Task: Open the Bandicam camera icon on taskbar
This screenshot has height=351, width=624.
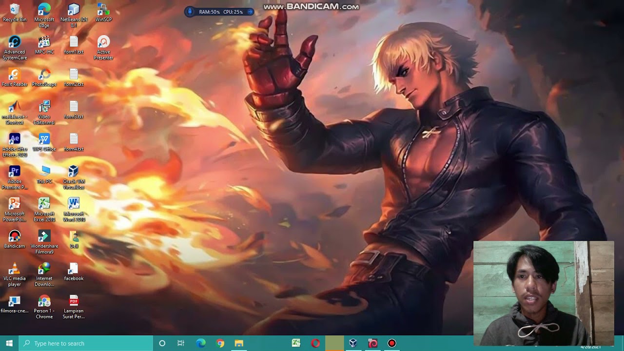Action: [x=372, y=343]
